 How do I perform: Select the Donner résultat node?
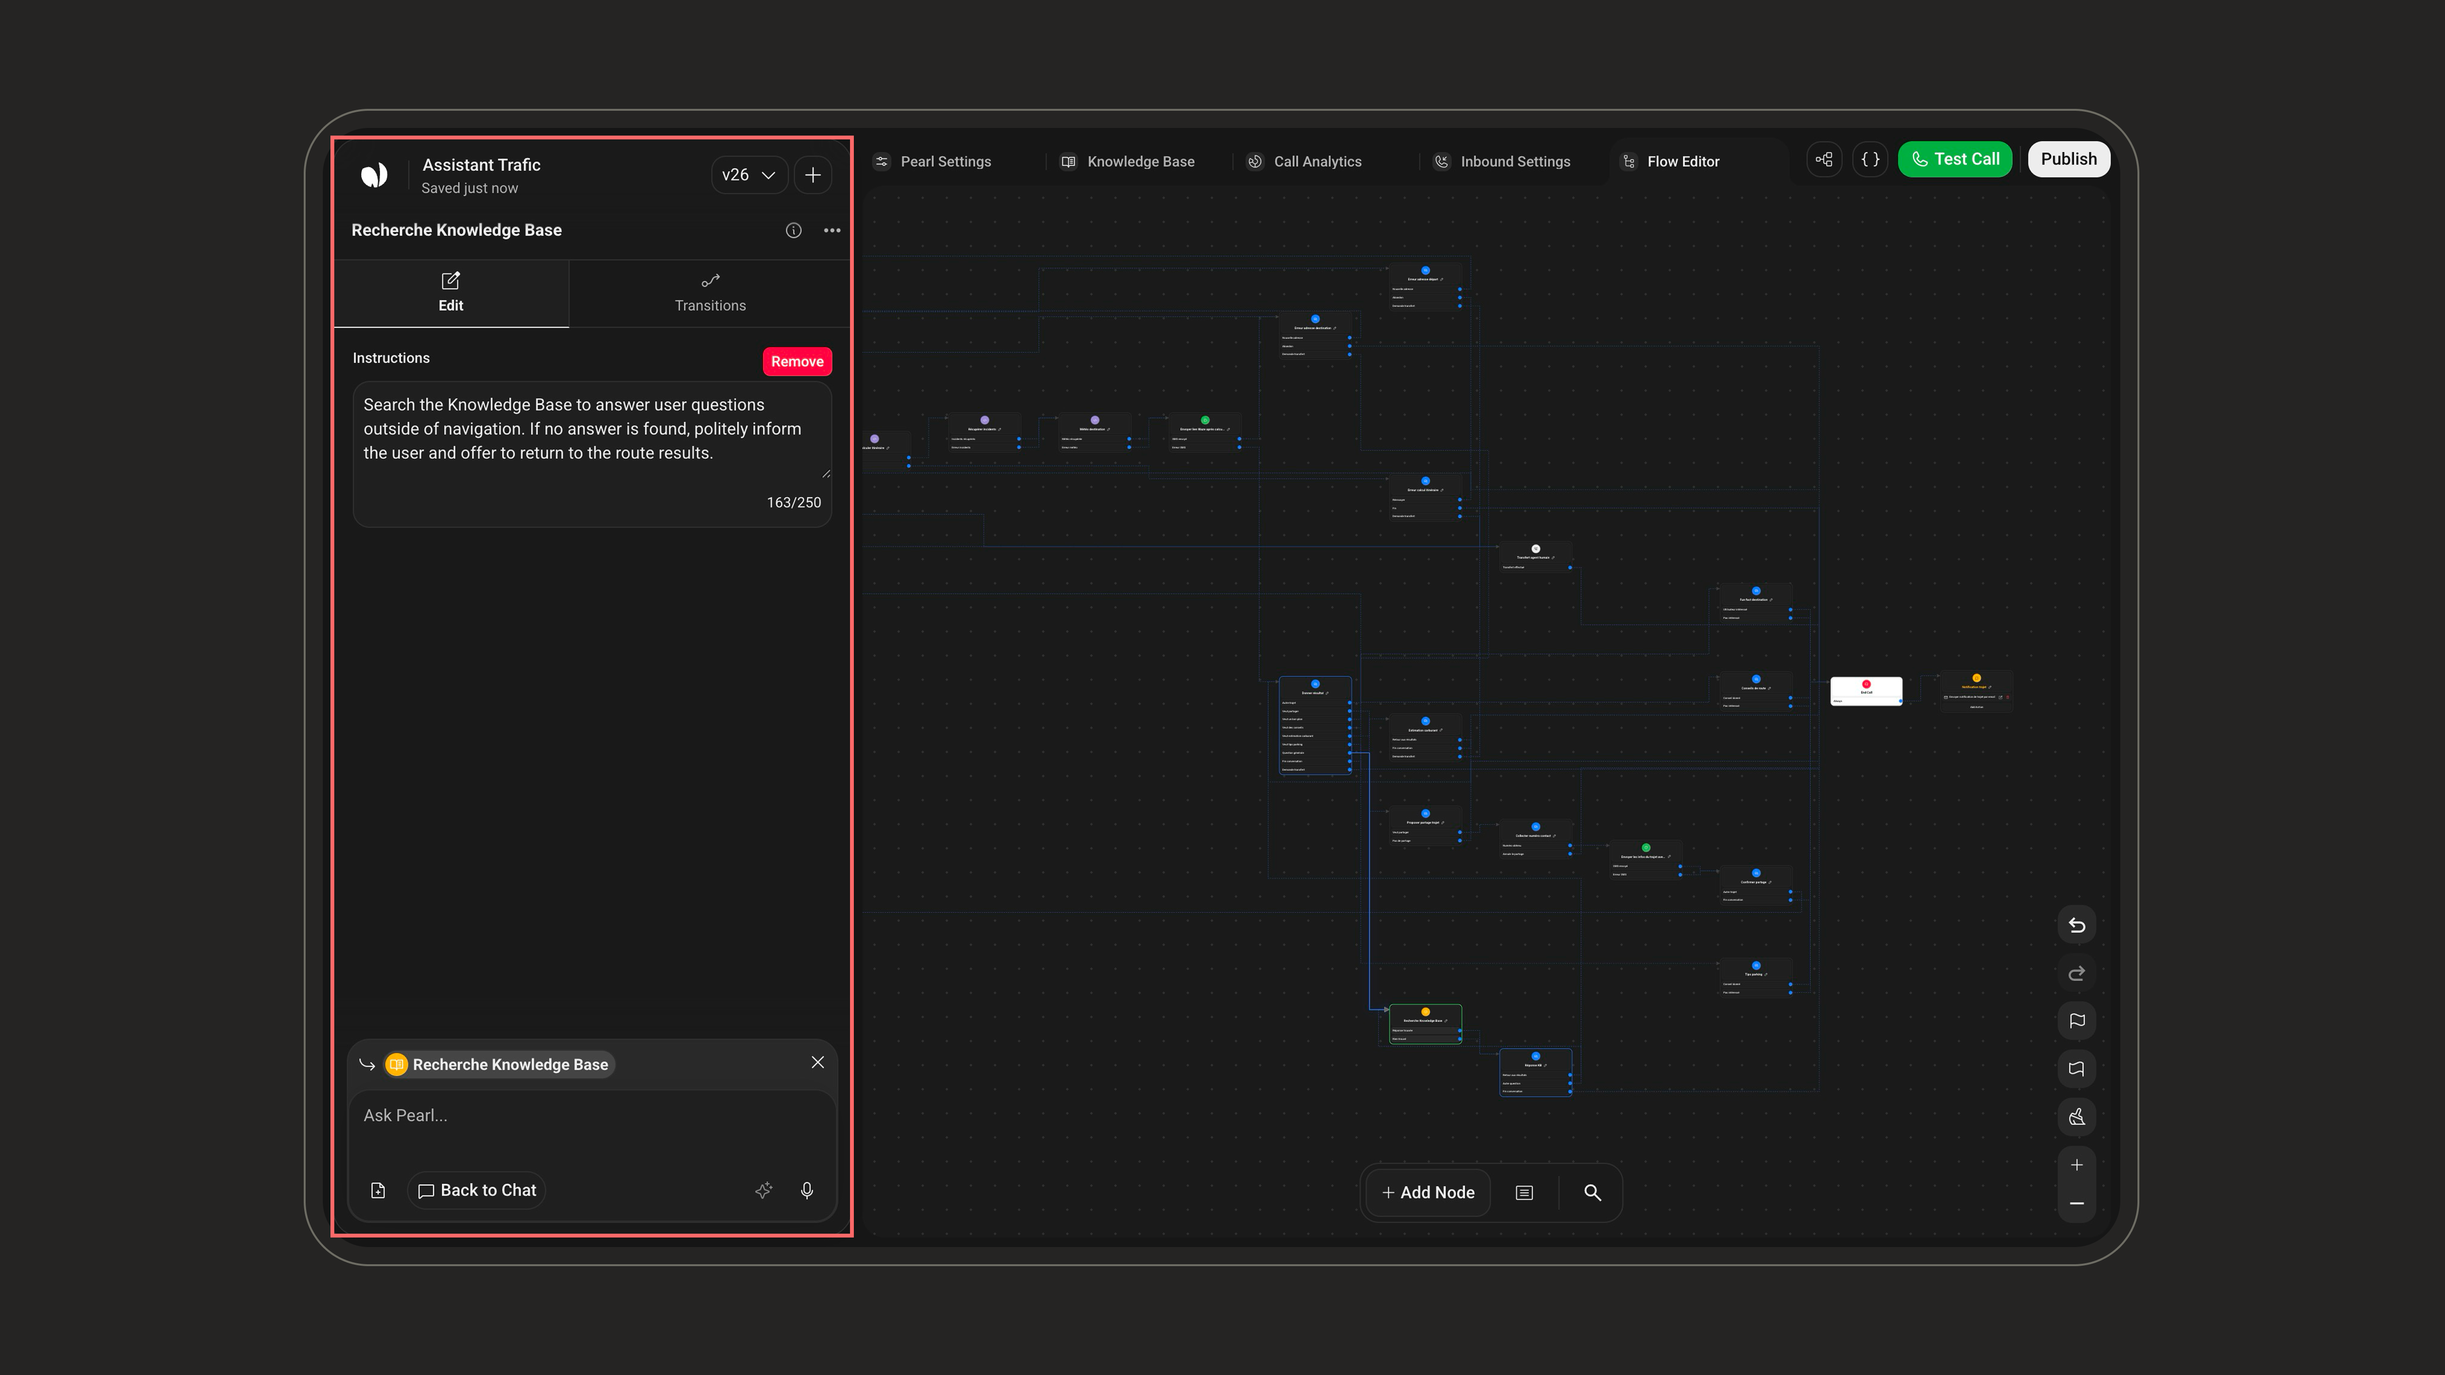click(x=1315, y=725)
